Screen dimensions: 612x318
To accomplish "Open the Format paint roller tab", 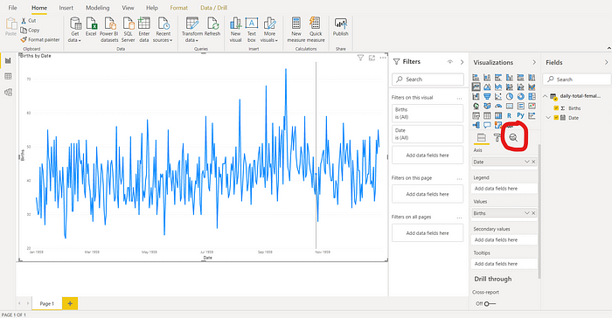I will point(497,137).
